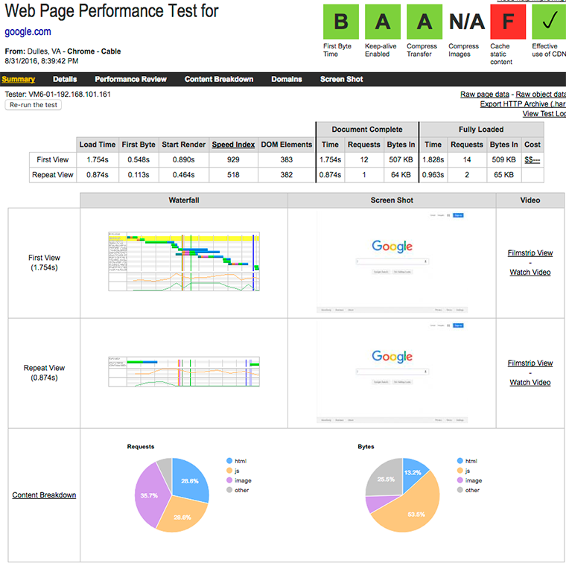The width and height of the screenshot is (566, 563).
Task: Click Watch Video for Repeat View
Action: [x=530, y=382]
